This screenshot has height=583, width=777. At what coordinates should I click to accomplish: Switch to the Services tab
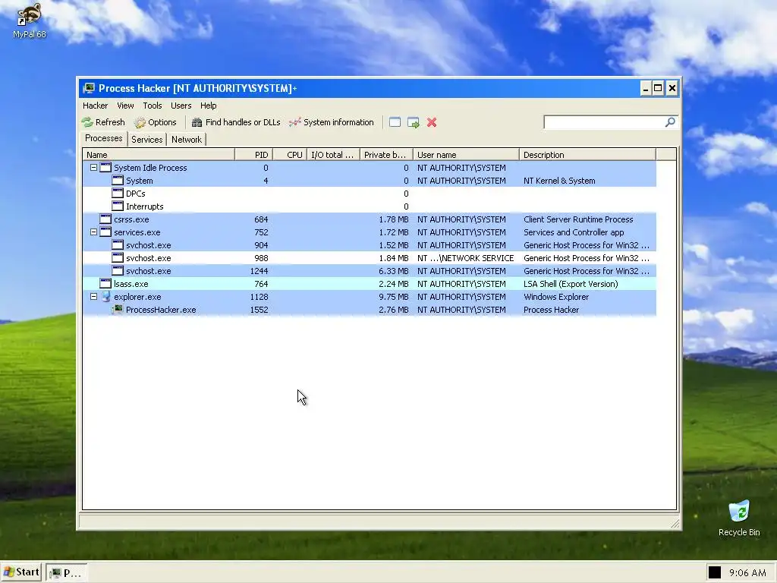point(146,140)
